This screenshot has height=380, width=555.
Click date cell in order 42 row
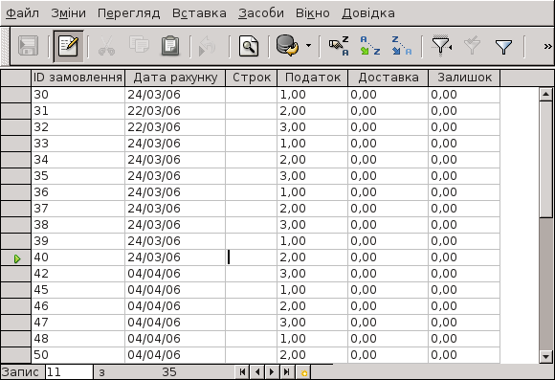(175, 274)
